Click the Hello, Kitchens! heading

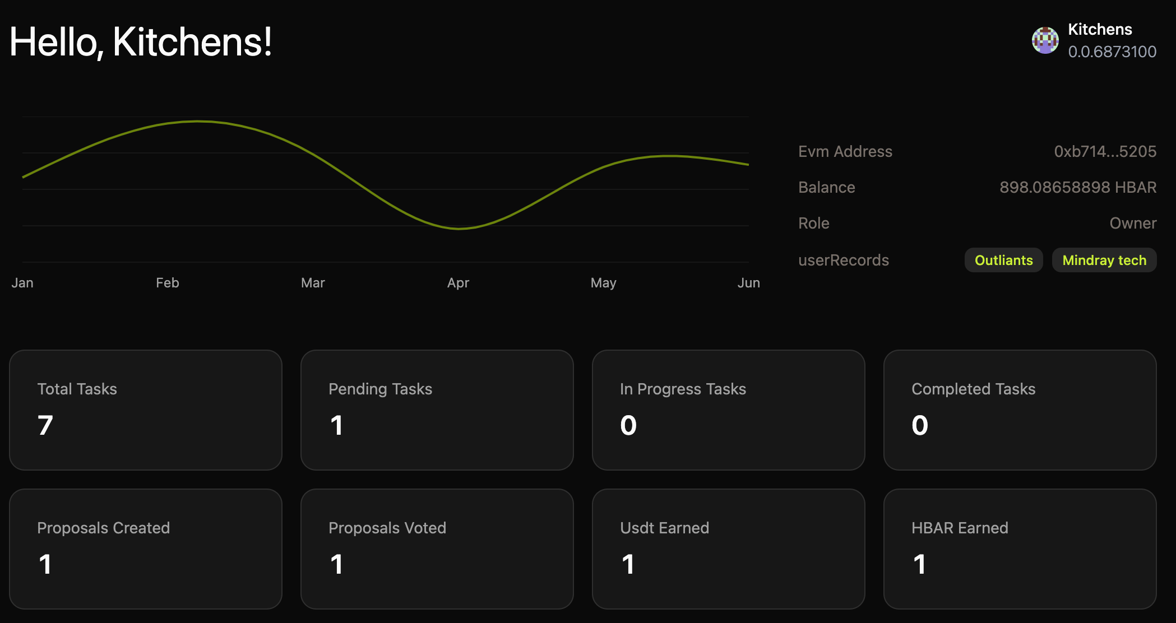point(141,42)
